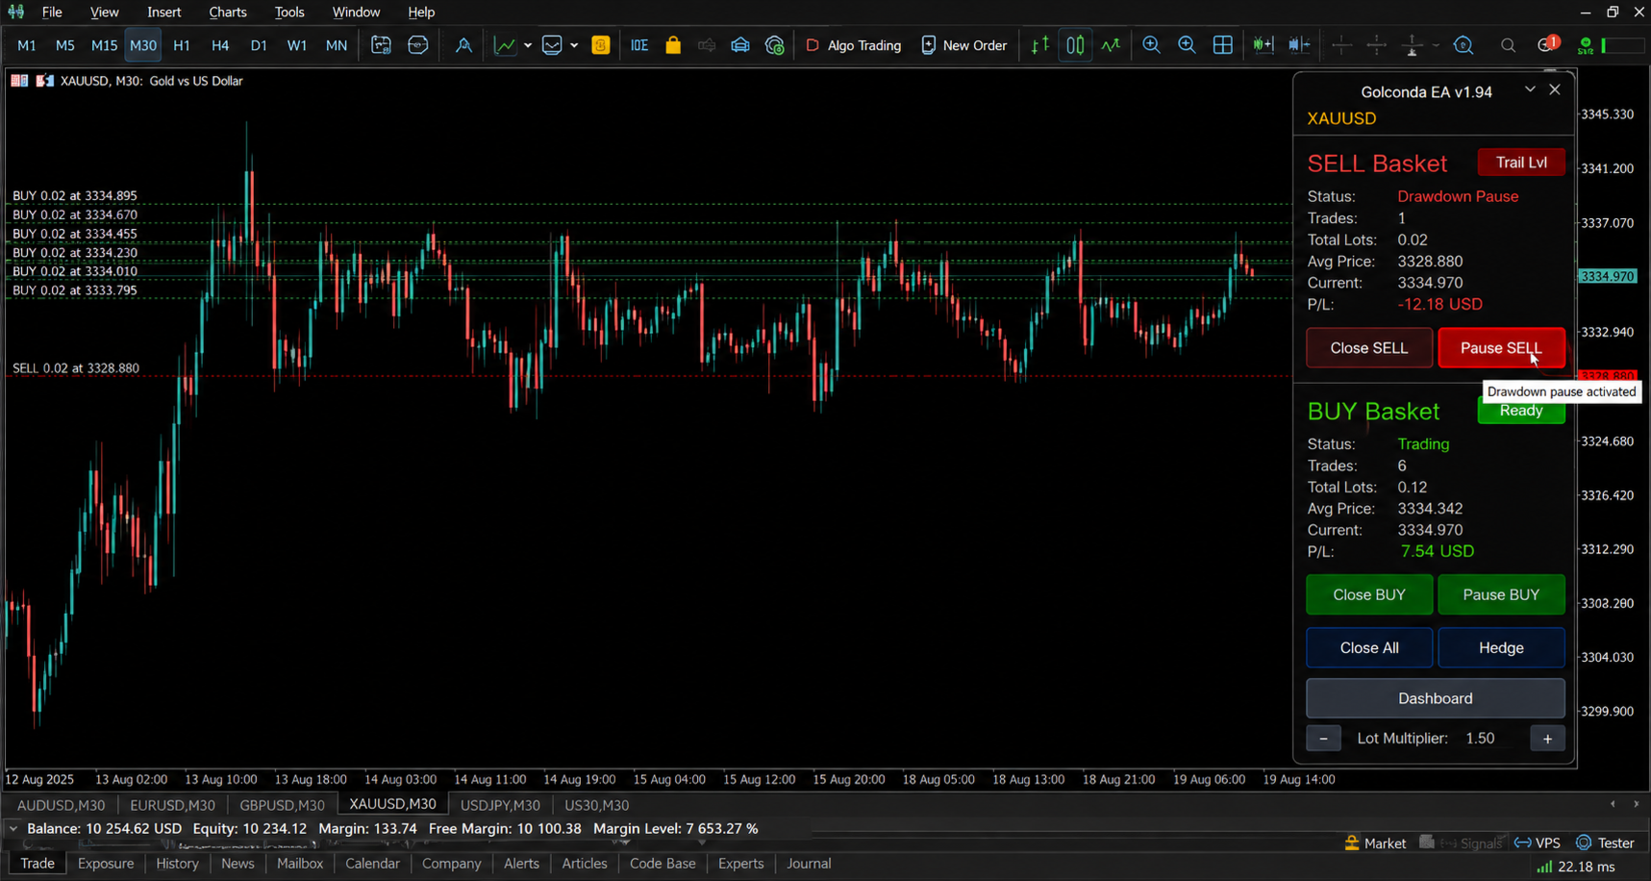The width and height of the screenshot is (1651, 881).
Task: Tile windows using the grid icon
Action: [1223, 45]
